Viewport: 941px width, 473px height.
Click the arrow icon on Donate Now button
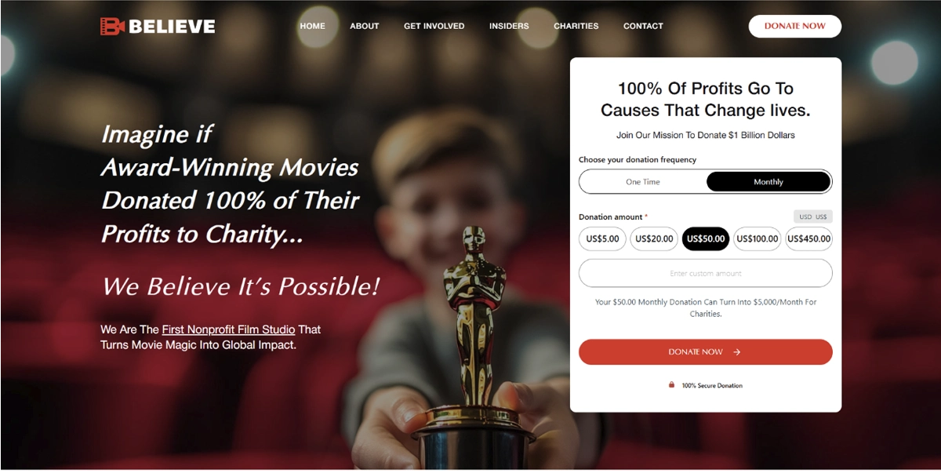coord(737,352)
